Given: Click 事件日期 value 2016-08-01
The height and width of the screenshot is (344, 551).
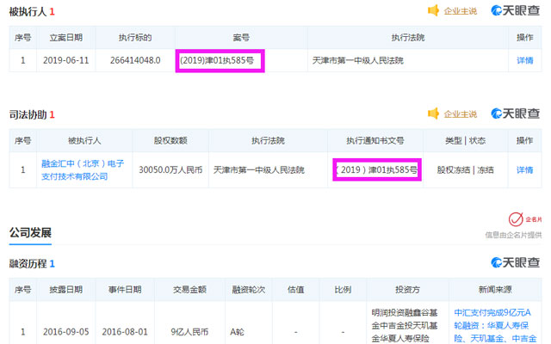Looking at the screenshot, I should [125, 332].
